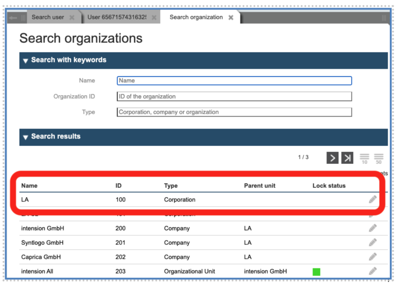Edit Syntlogo GmbH using pencil icon
This screenshot has width=396, height=285.
click(x=372, y=242)
